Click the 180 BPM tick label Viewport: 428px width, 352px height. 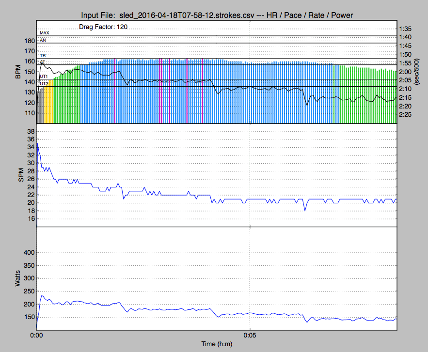click(29, 41)
